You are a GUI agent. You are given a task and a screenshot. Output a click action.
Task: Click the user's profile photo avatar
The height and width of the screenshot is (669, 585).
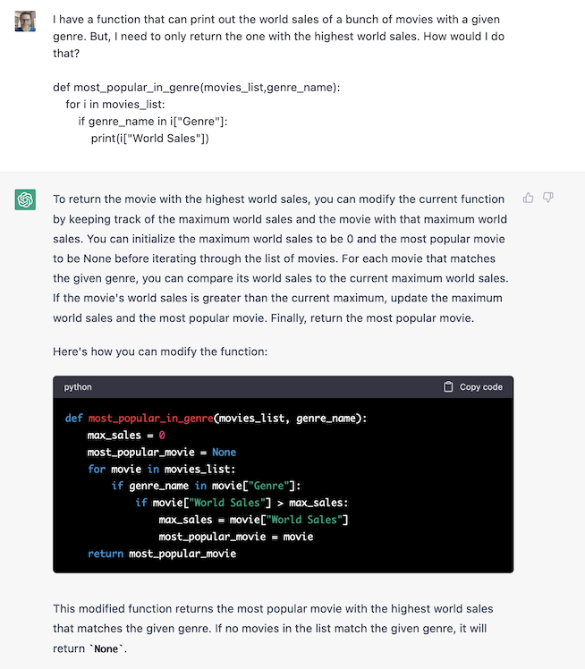pyautogui.click(x=25, y=21)
